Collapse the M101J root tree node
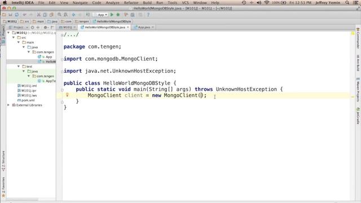 click(9, 33)
